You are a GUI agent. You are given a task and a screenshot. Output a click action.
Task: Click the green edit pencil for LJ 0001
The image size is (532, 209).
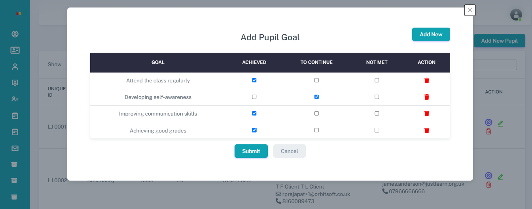coord(500,123)
